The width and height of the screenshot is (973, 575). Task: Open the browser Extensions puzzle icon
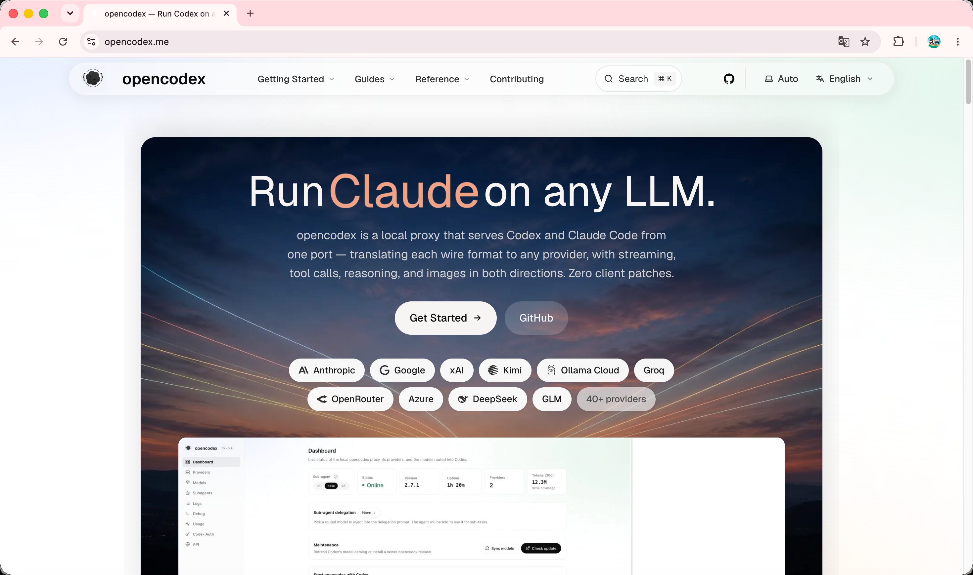click(x=899, y=42)
